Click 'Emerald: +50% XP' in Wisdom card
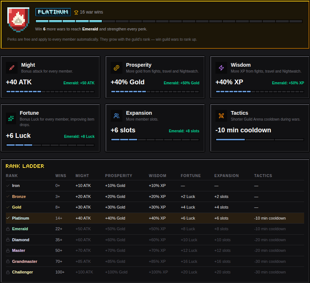Viewport: 310px width, 283px height. [288, 83]
